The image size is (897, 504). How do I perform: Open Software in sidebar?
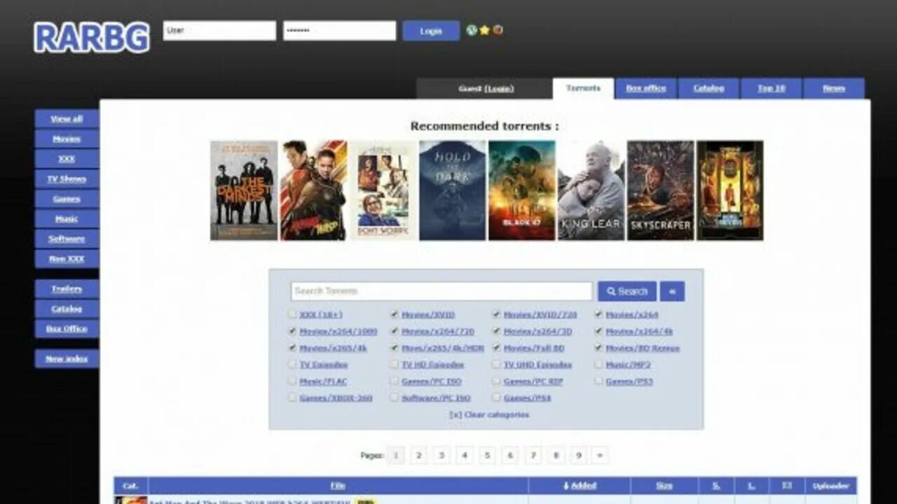(x=67, y=239)
